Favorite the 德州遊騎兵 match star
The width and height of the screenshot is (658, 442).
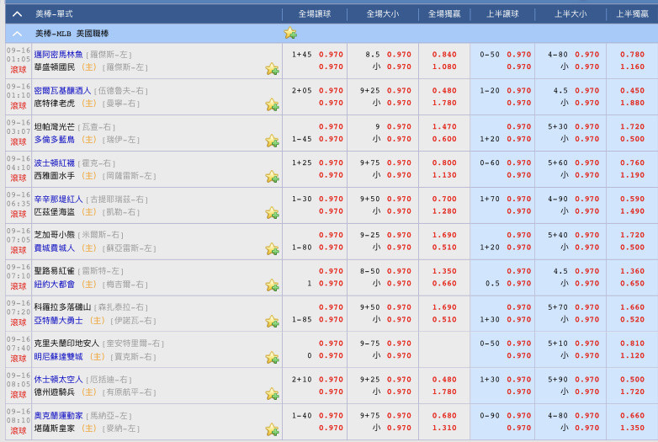click(272, 393)
